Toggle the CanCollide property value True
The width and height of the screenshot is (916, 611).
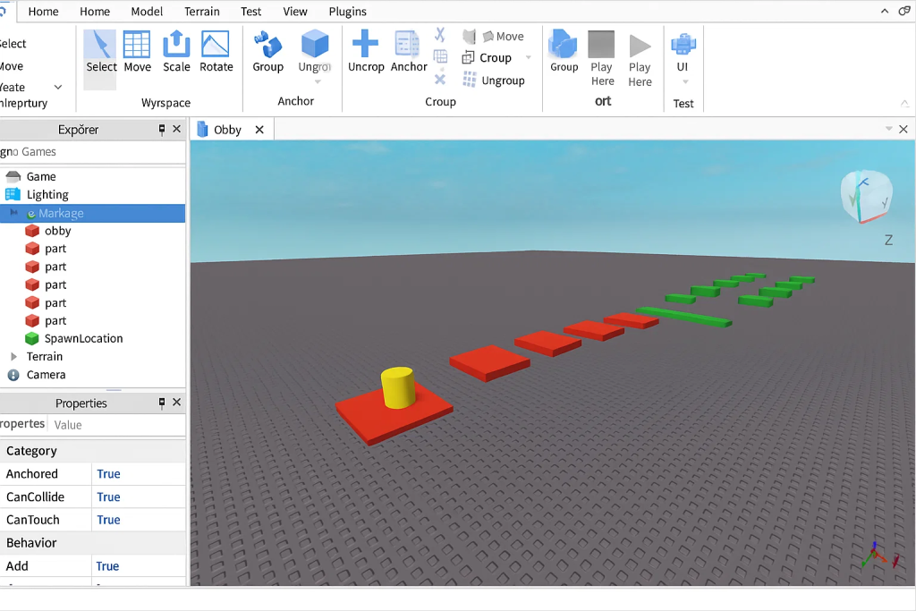(x=108, y=497)
